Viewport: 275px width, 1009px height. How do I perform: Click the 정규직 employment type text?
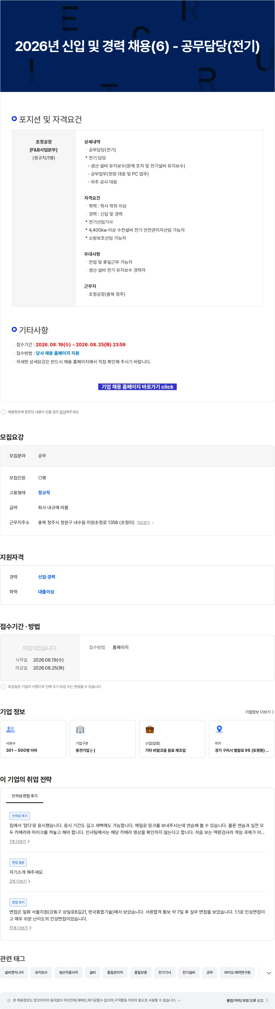tap(44, 493)
